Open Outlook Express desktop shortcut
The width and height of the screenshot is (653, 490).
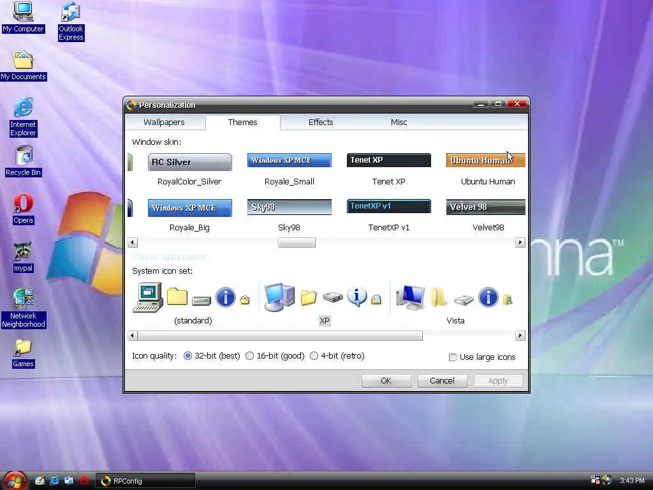tap(71, 22)
